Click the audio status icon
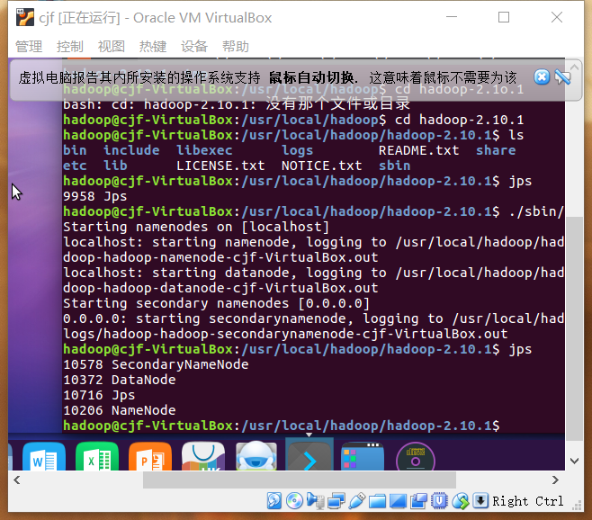 click(316, 501)
